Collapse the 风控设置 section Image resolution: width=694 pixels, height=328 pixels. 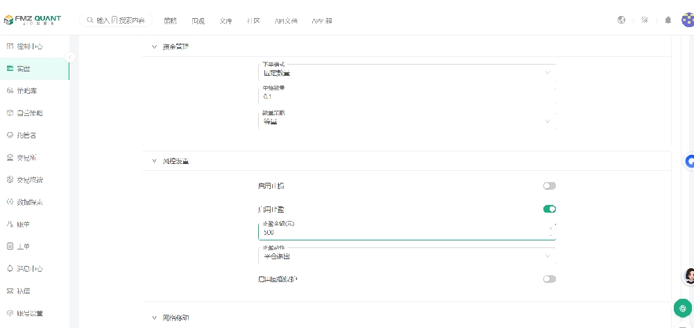pos(154,161)
